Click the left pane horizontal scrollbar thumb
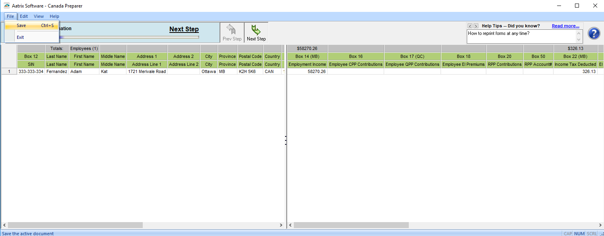The height and width of the screenshot is (236, 604). pyautogui.click(x=75, y=225)
